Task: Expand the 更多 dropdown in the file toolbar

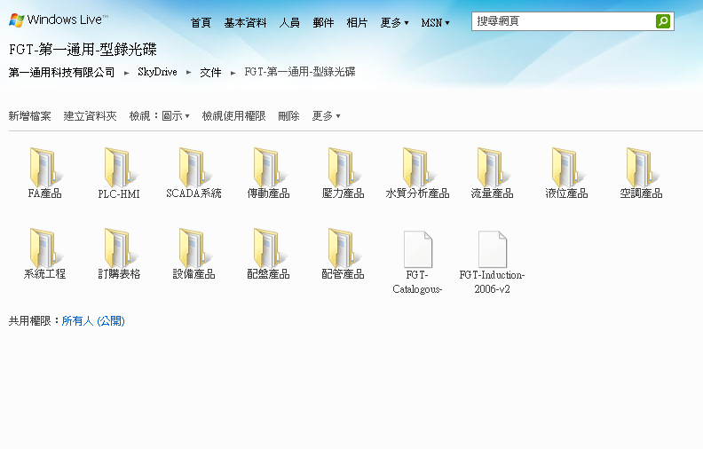Action: pyautogui.click(x=326, y=116)
